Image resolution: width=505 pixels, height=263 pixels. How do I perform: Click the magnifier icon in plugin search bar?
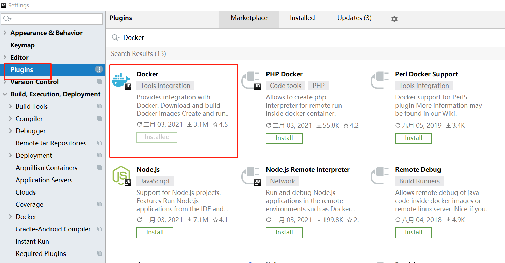tap(115, 37)
